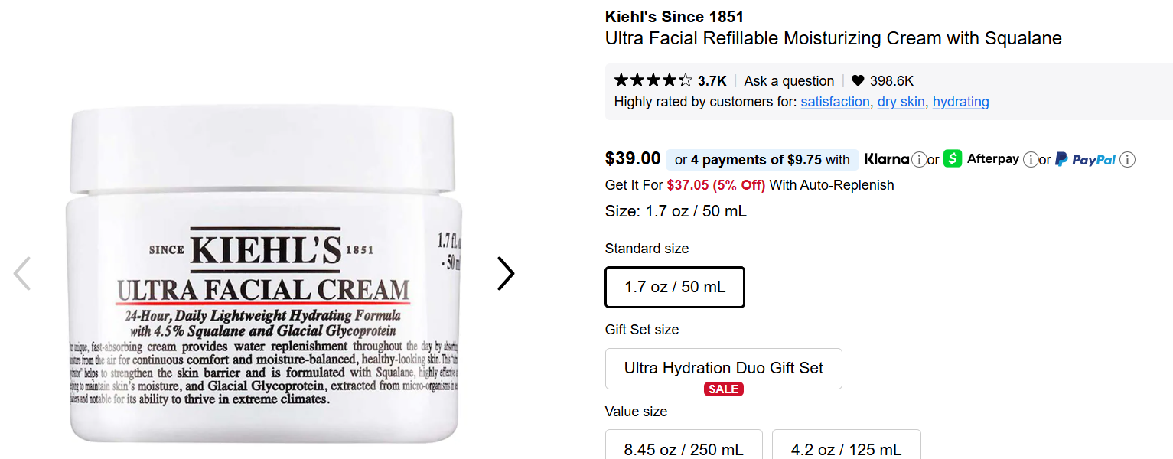
Task: Open the PayPal info tooltip icon
Action: (1126, 159)
